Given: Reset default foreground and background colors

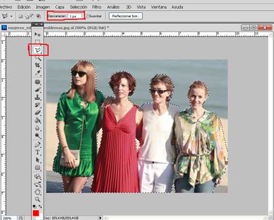Looking at the screenshot, I should (34, 207).
